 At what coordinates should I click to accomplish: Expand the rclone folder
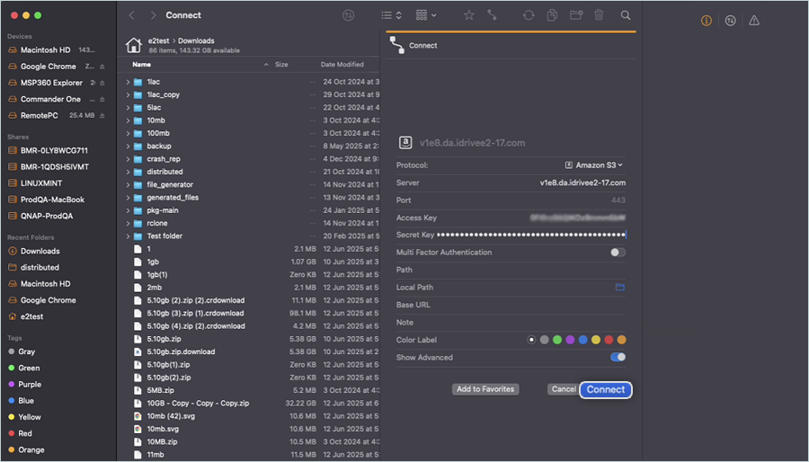tap(129, 223)
